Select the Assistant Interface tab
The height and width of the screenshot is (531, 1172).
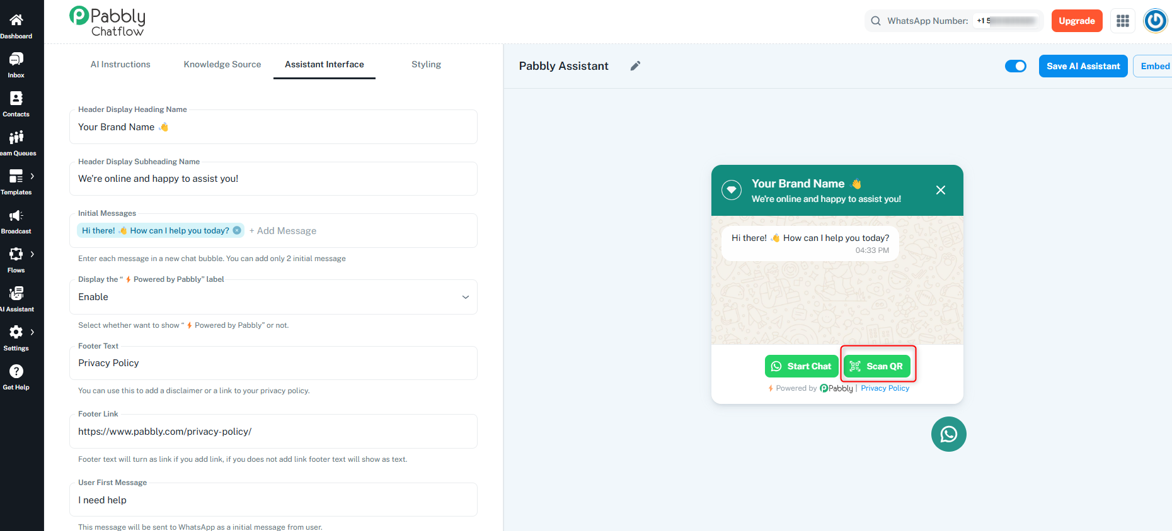[x=325, y=64]
